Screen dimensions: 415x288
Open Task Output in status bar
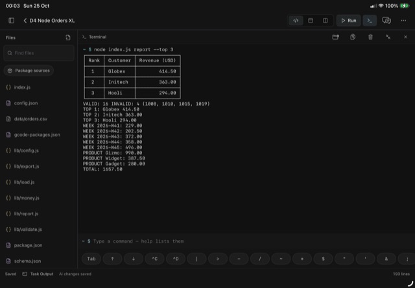click(38, 274)
